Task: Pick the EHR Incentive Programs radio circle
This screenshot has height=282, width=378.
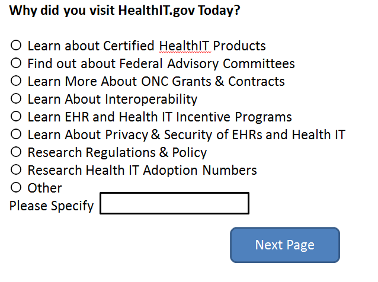Action: [x=16, y=116]
